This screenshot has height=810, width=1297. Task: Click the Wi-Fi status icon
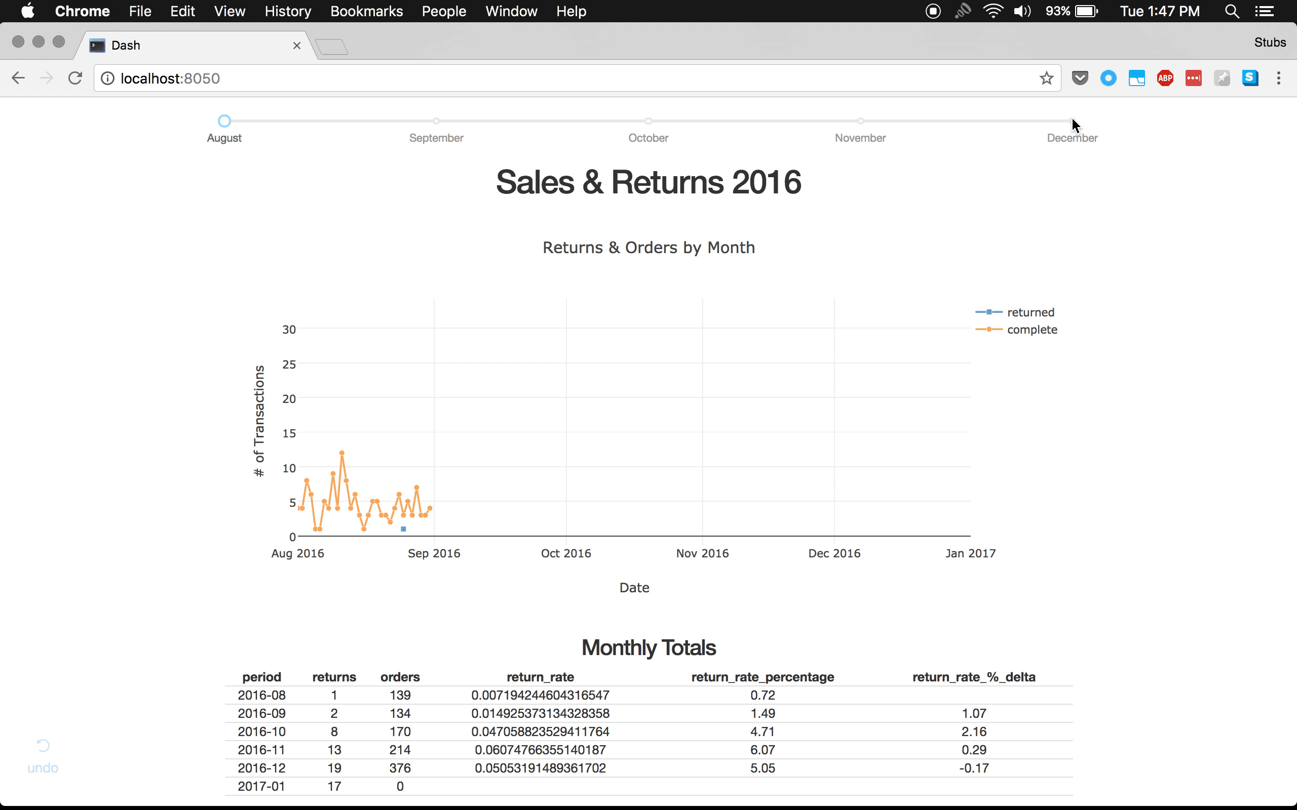pyautogui.click(x=993, y=11)
